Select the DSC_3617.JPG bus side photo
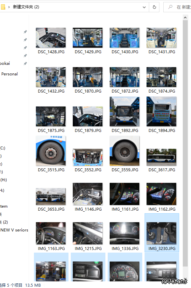The height and width of the screenshot is (288, 191). (161, 157)
